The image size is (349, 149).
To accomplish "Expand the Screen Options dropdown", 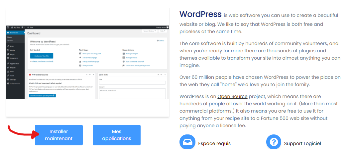I will 150,31.
